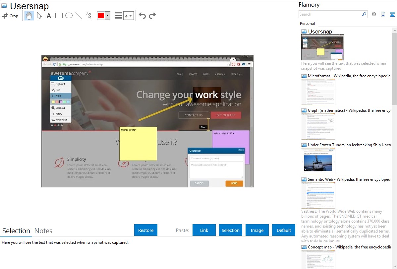Click the scrollbar up arrow in list
The image size is (397, 269).
(394, 30)
